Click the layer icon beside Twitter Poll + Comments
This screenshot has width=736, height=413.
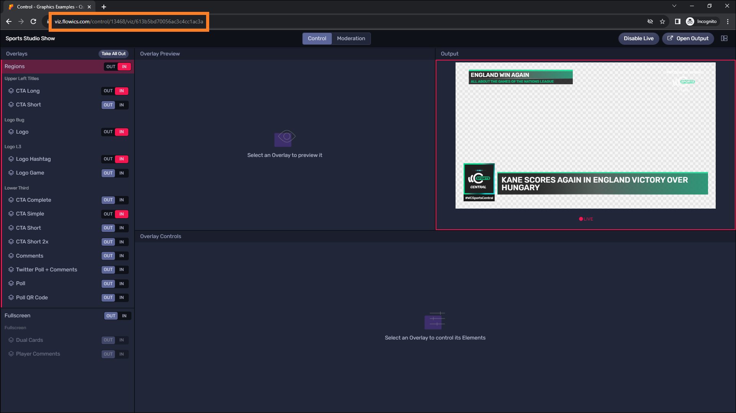(x=11, y=269)
